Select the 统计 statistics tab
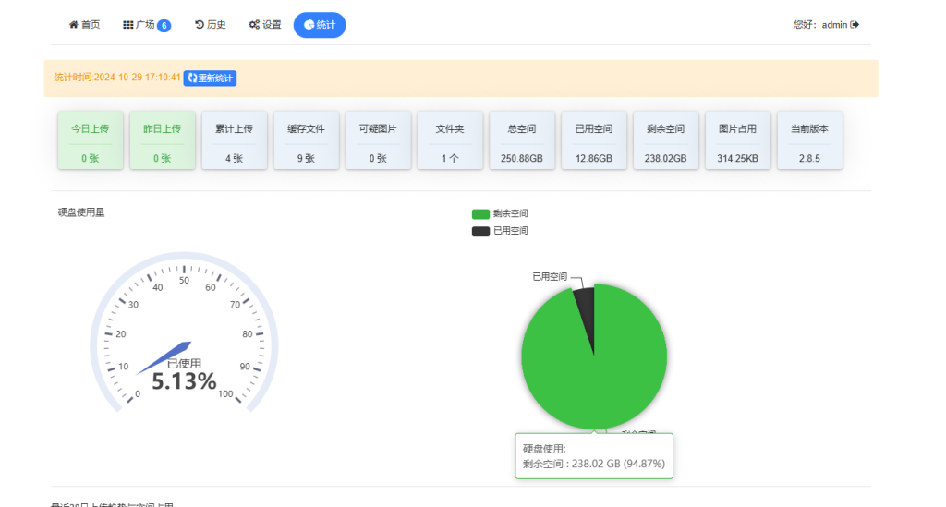This screenshot has height=507, width=946. pos(320,25)
